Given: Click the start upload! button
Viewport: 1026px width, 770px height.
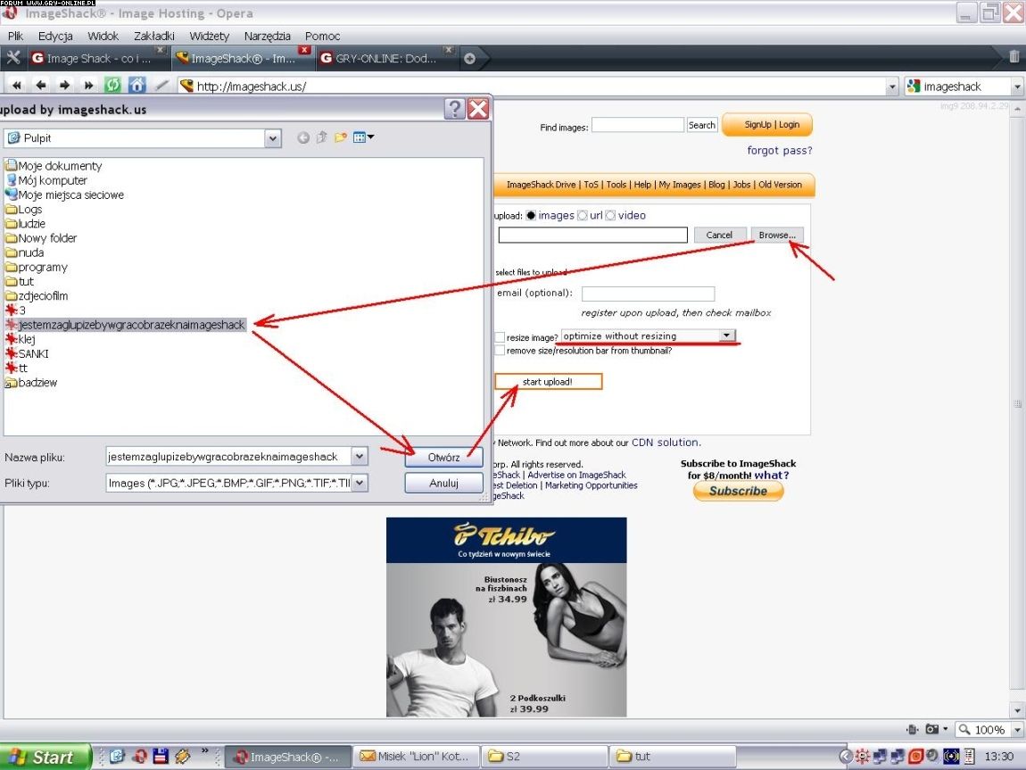Looking at the screenshot, I should (x=548, y=382).
